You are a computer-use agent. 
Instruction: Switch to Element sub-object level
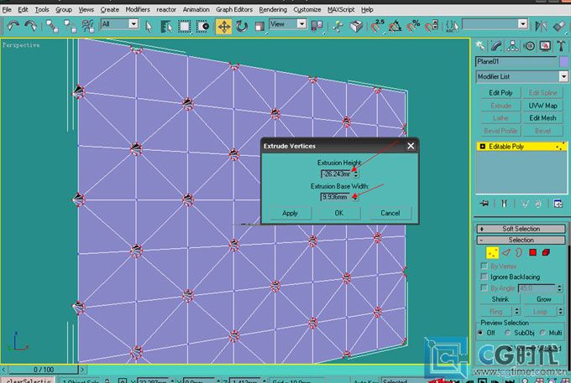tap(546, 252)
